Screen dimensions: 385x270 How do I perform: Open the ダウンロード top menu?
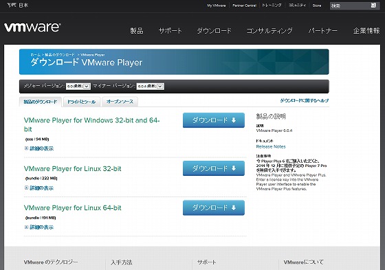pyautogui.click(x=214, y=31)
